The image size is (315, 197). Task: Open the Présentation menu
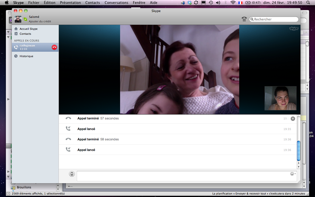[70, 2]
